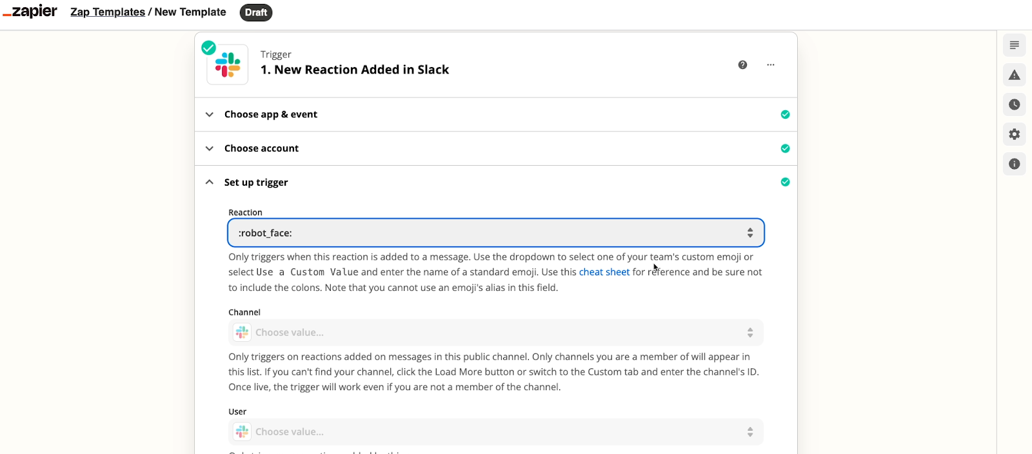The height and width of the screenshot is (454, 1032).
Task: Open the notes panel icon in right sidebar
Action: (x=1015, y=45)
